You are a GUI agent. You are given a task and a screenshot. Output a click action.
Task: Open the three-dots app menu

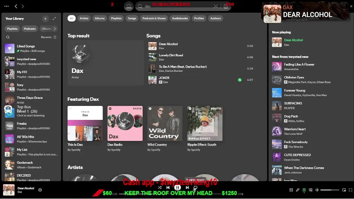[6, 6]
